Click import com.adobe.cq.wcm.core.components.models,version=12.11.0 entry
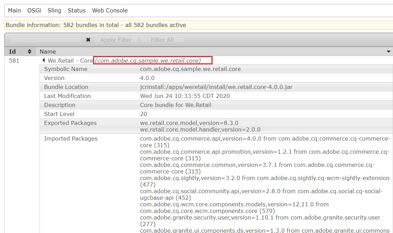The image size is (393, 233). coord(234,207)
